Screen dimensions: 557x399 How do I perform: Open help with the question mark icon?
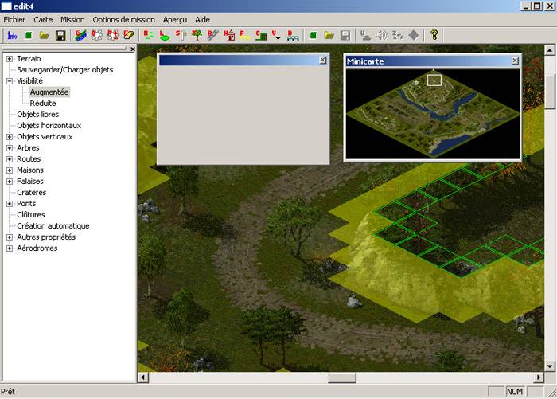434,35
